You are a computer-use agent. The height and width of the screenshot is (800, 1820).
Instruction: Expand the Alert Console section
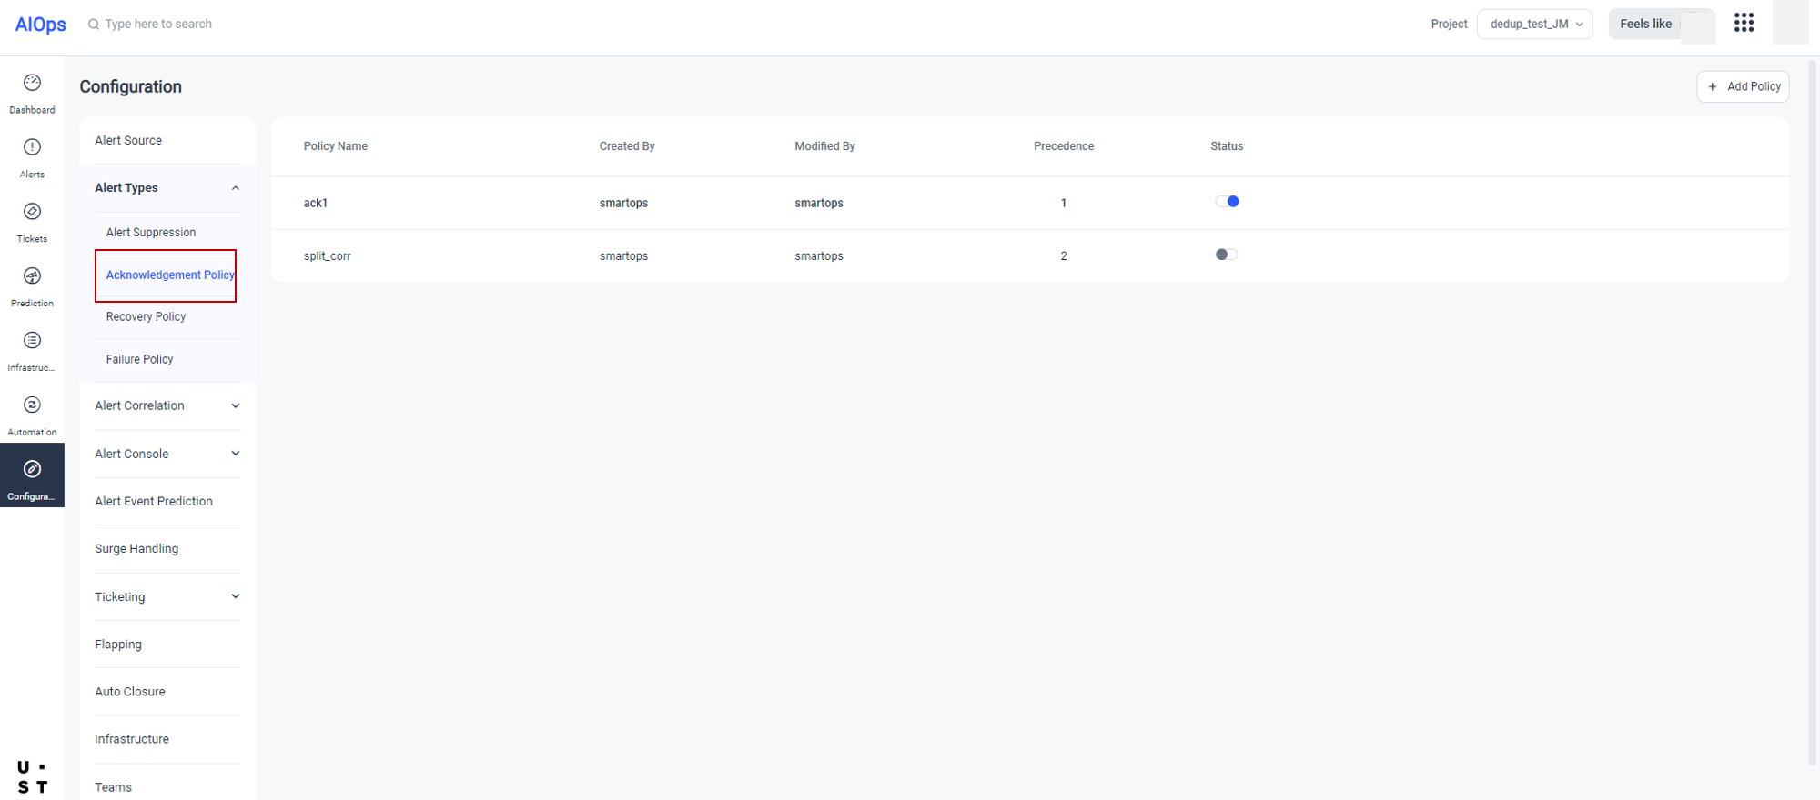click(235, 454)
